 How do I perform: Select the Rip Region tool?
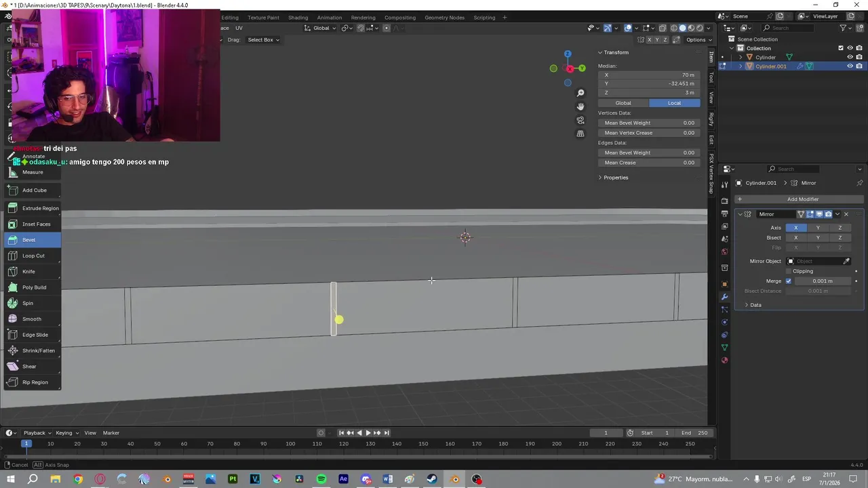[33, 382]
